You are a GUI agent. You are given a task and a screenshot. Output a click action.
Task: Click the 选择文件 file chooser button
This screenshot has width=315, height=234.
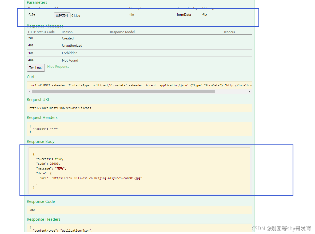coord(62,15)
